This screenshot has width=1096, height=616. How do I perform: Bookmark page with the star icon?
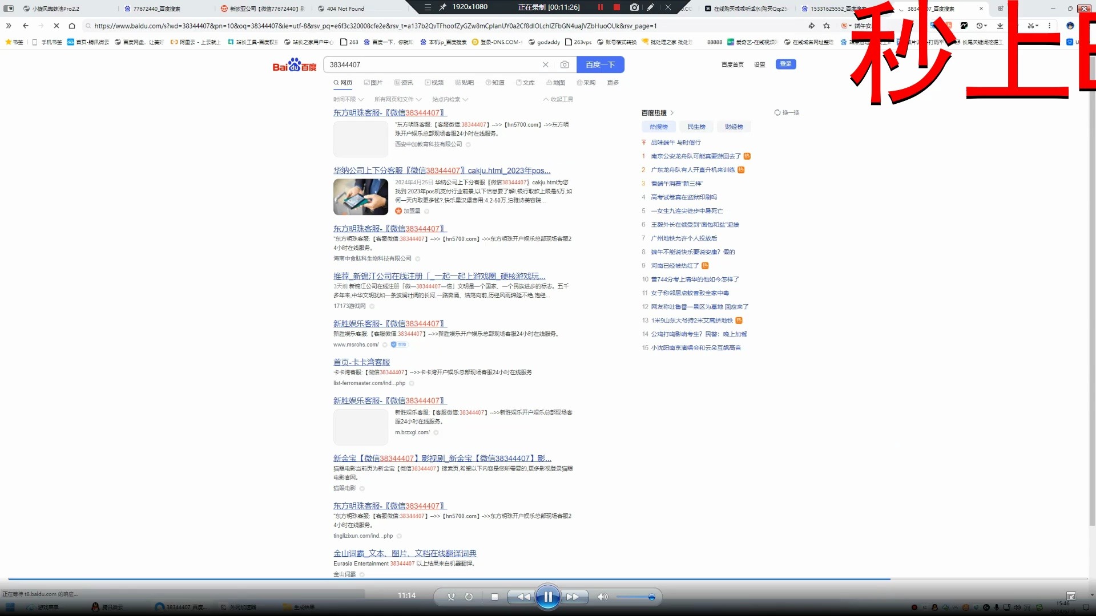(827, 26)
